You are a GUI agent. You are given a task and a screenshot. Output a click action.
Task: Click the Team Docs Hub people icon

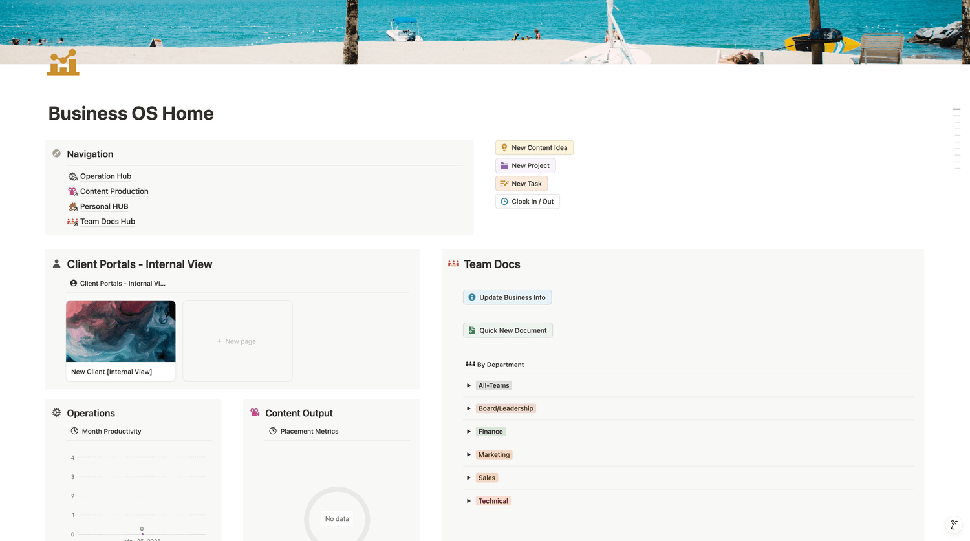(x=72, y=222)
